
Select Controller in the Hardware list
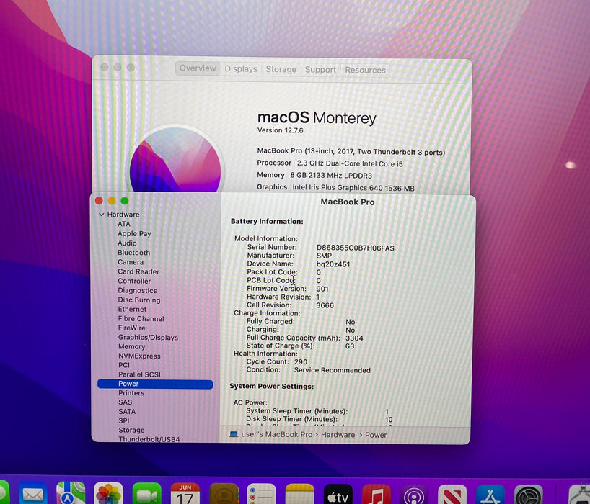pyautogui.click(x=134, y=281)
